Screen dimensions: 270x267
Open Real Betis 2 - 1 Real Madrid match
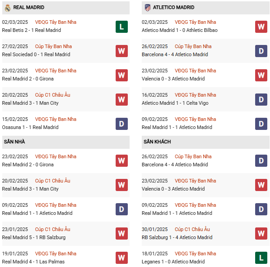[x=31, y=31]
